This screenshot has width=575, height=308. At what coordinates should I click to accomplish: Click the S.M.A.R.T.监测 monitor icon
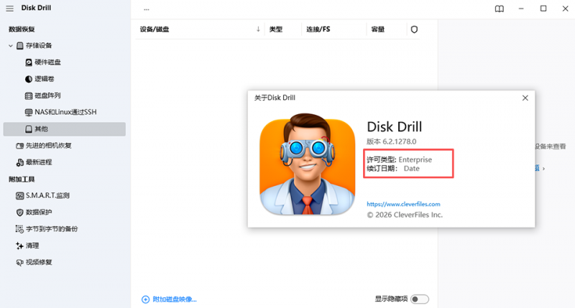point(20,195)
